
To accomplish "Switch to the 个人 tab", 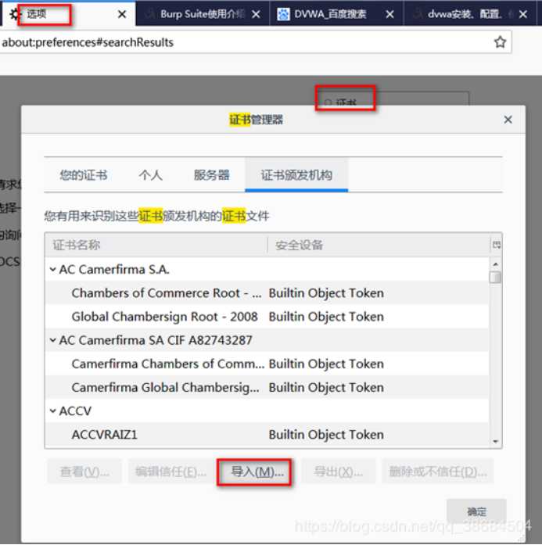I will [150, 175].
